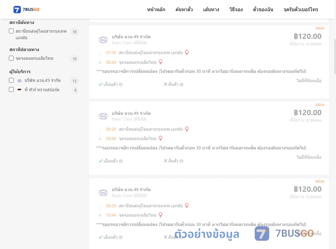Open วิธีจอง menu item
The height and width of the screenshot is (249, 336).
click(x=236, y=9)
